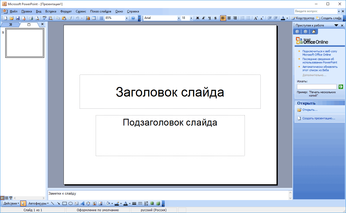Open Shadow Style settings
346x213 pixels.
[152, 203]
